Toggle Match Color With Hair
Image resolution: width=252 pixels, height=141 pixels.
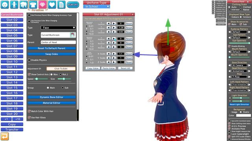pos(29,111)
